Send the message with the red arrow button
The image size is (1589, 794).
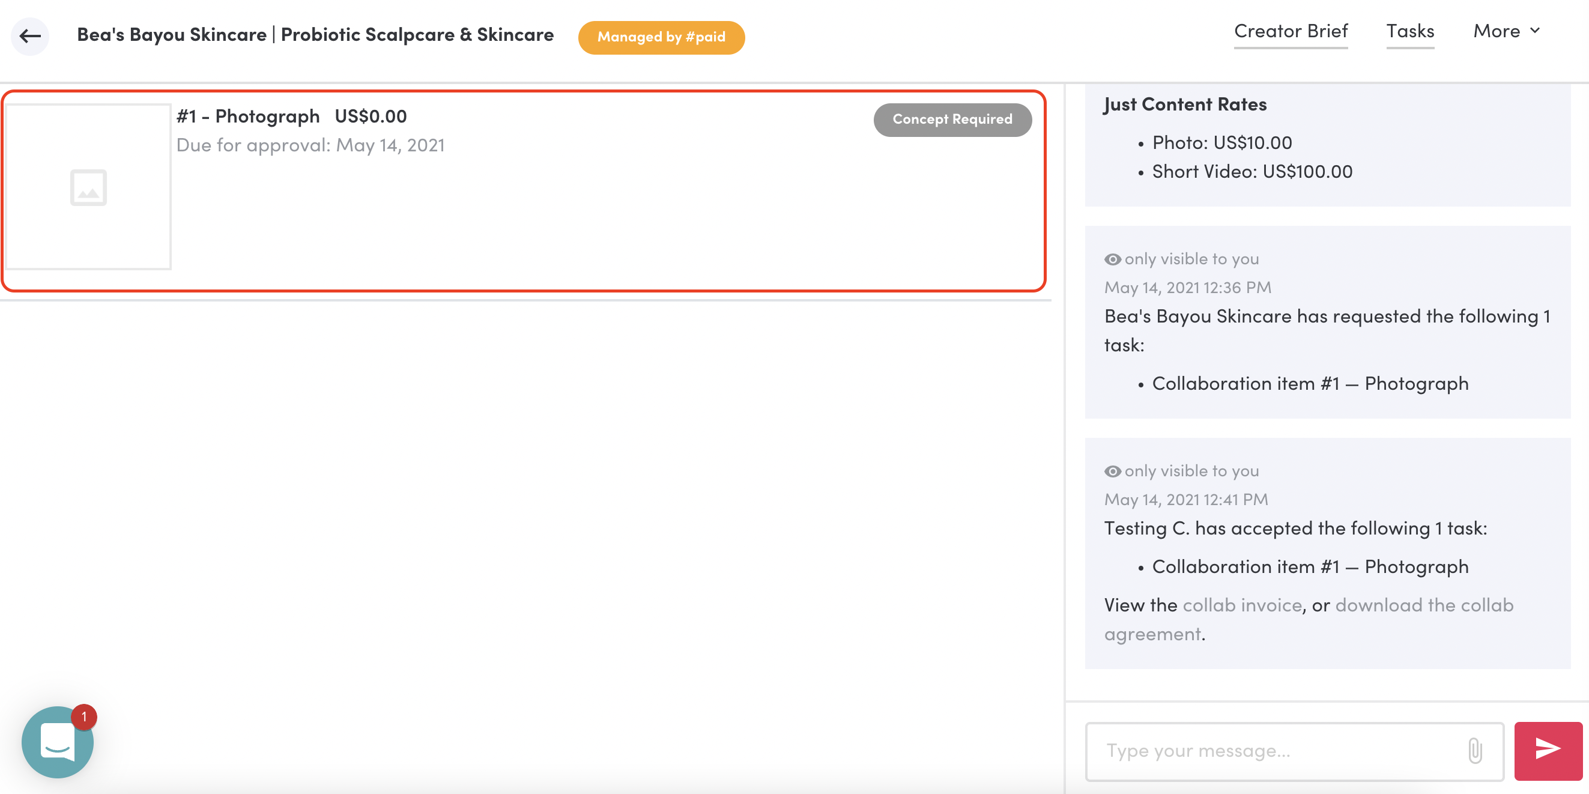pos(1548,751)
